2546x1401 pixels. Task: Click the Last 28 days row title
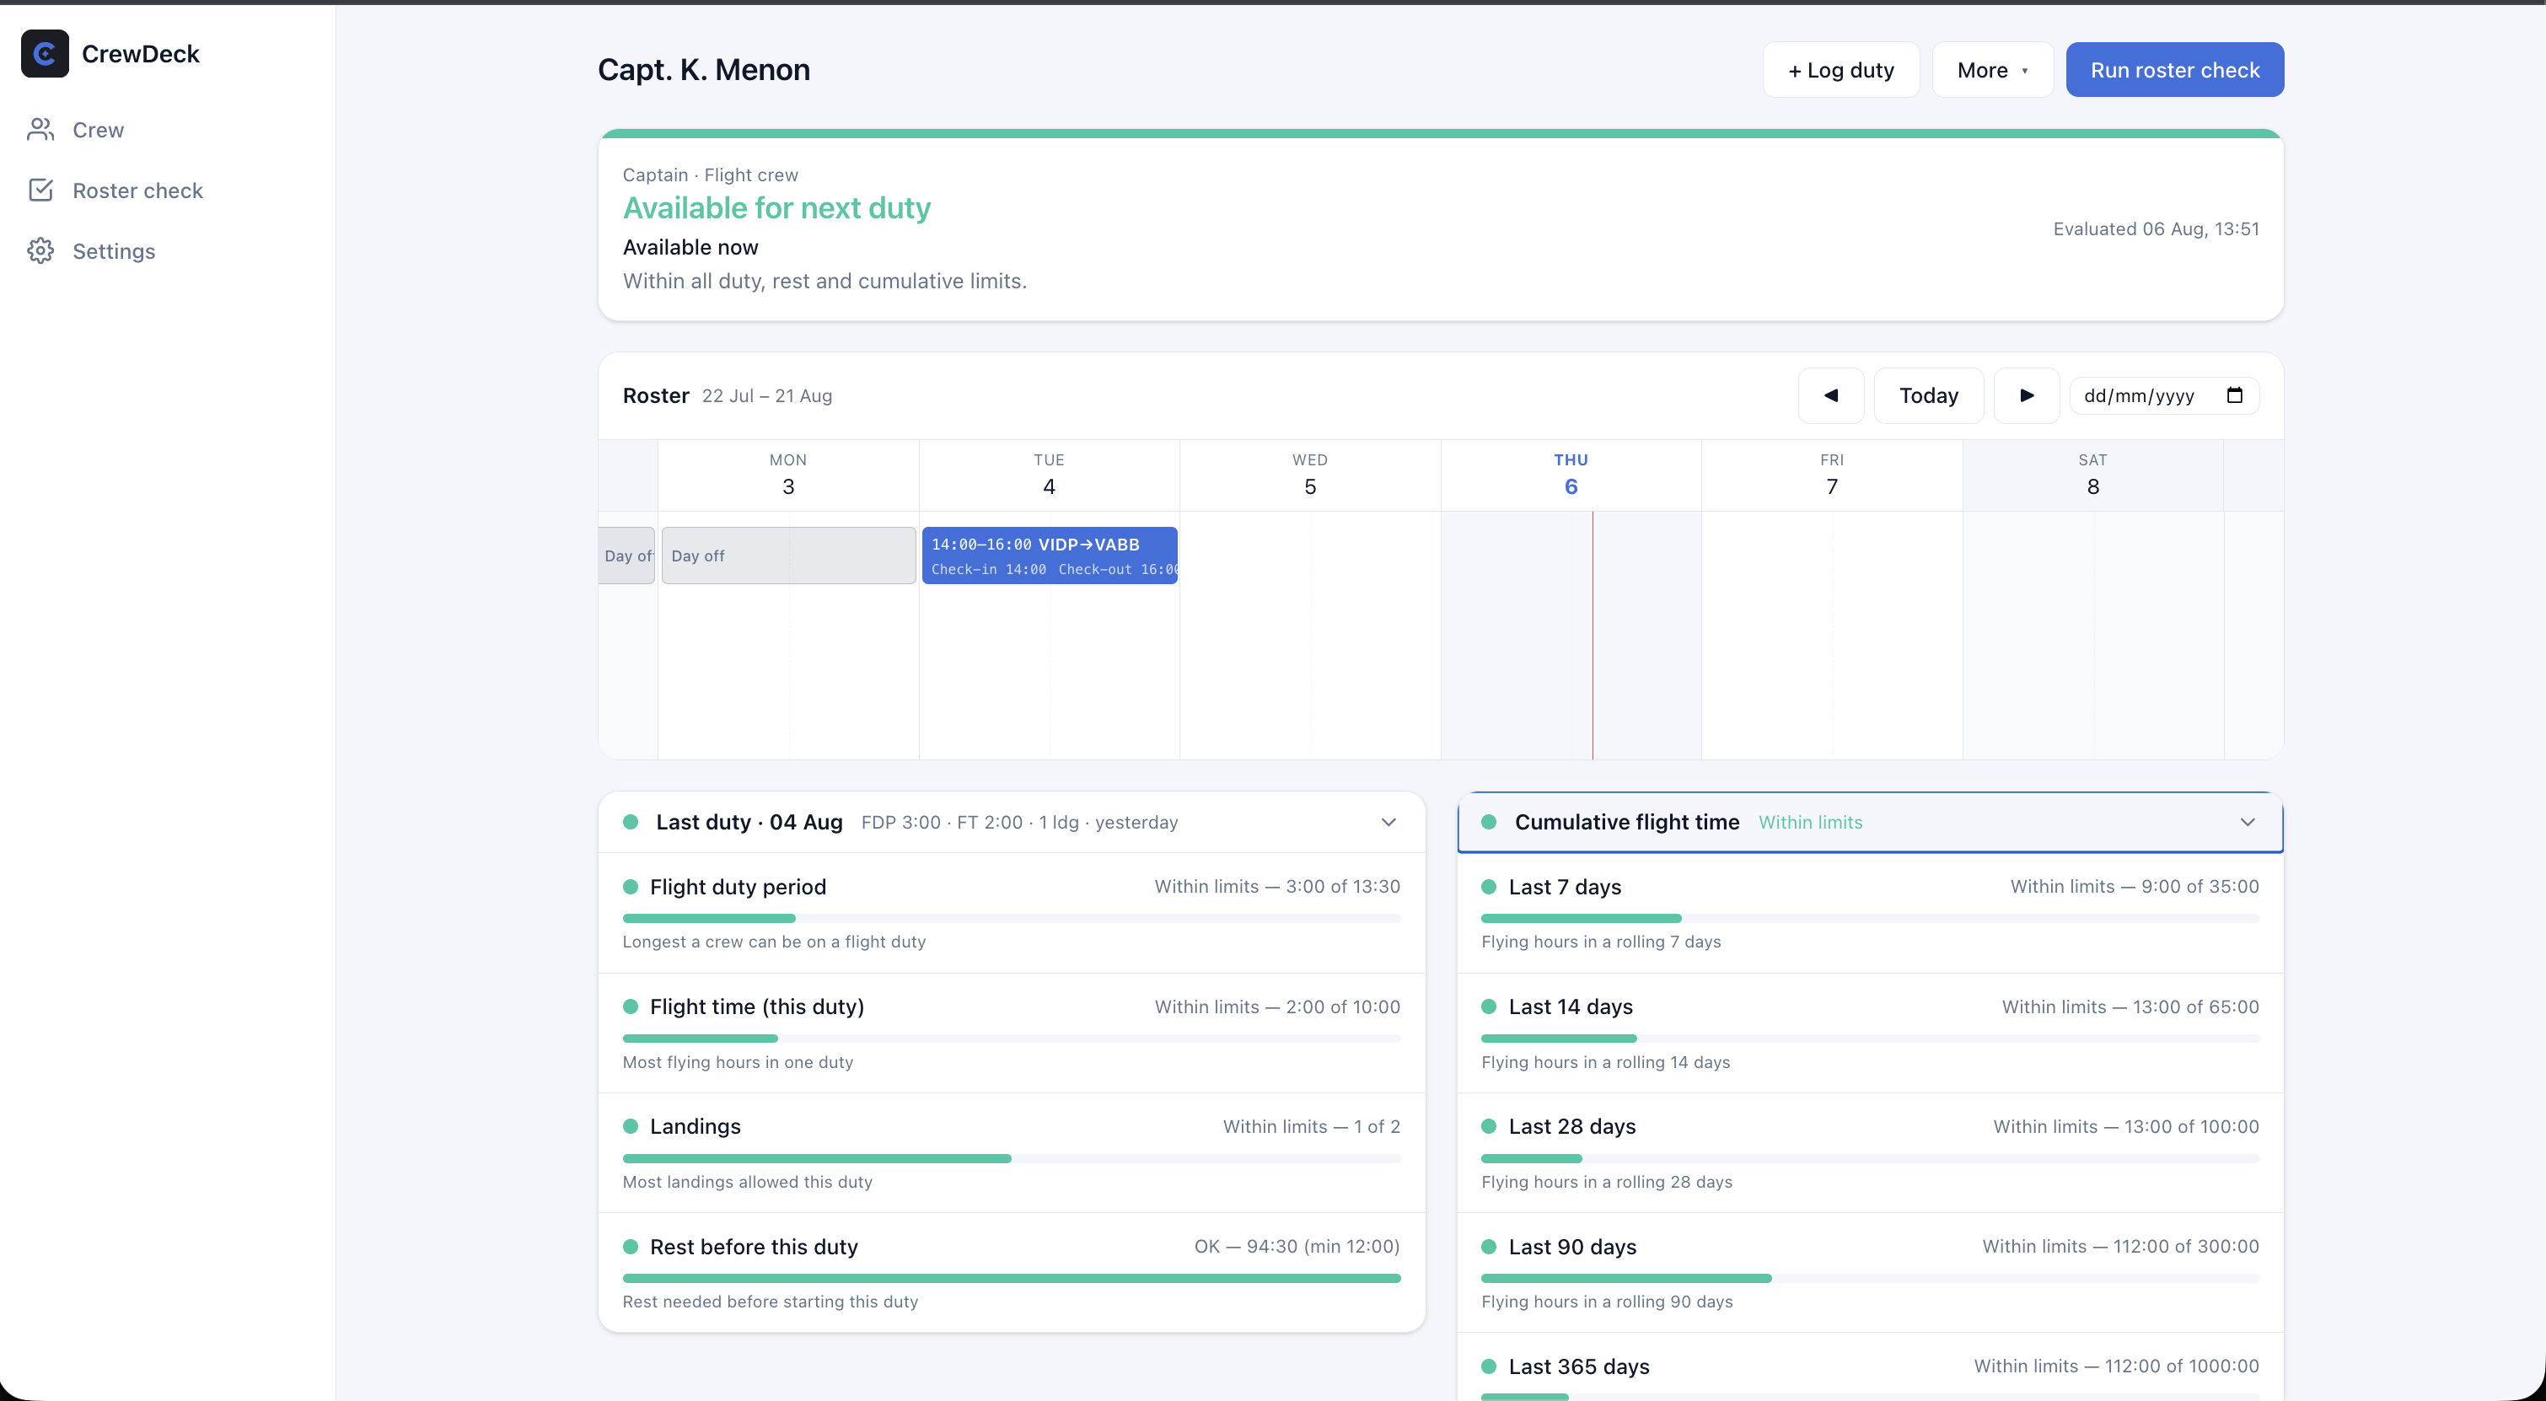coord(1571,1125)
